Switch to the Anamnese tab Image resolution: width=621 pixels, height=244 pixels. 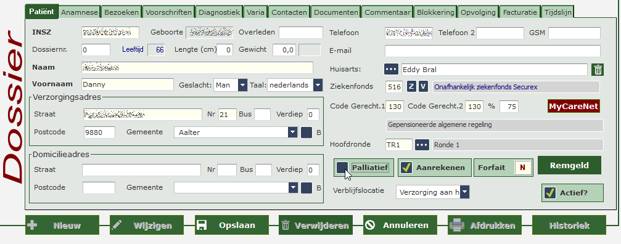point(80,12)
